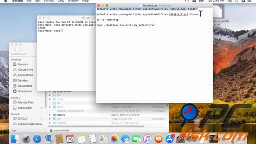
Task: Open the View menu
Action: 60,1
